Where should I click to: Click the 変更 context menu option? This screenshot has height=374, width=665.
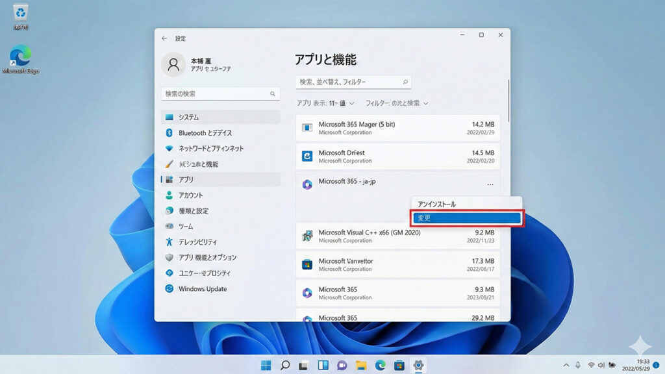[x=466, y=218]
